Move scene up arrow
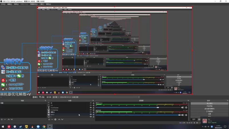The image size is (229, 129). (x=9, y=120)
